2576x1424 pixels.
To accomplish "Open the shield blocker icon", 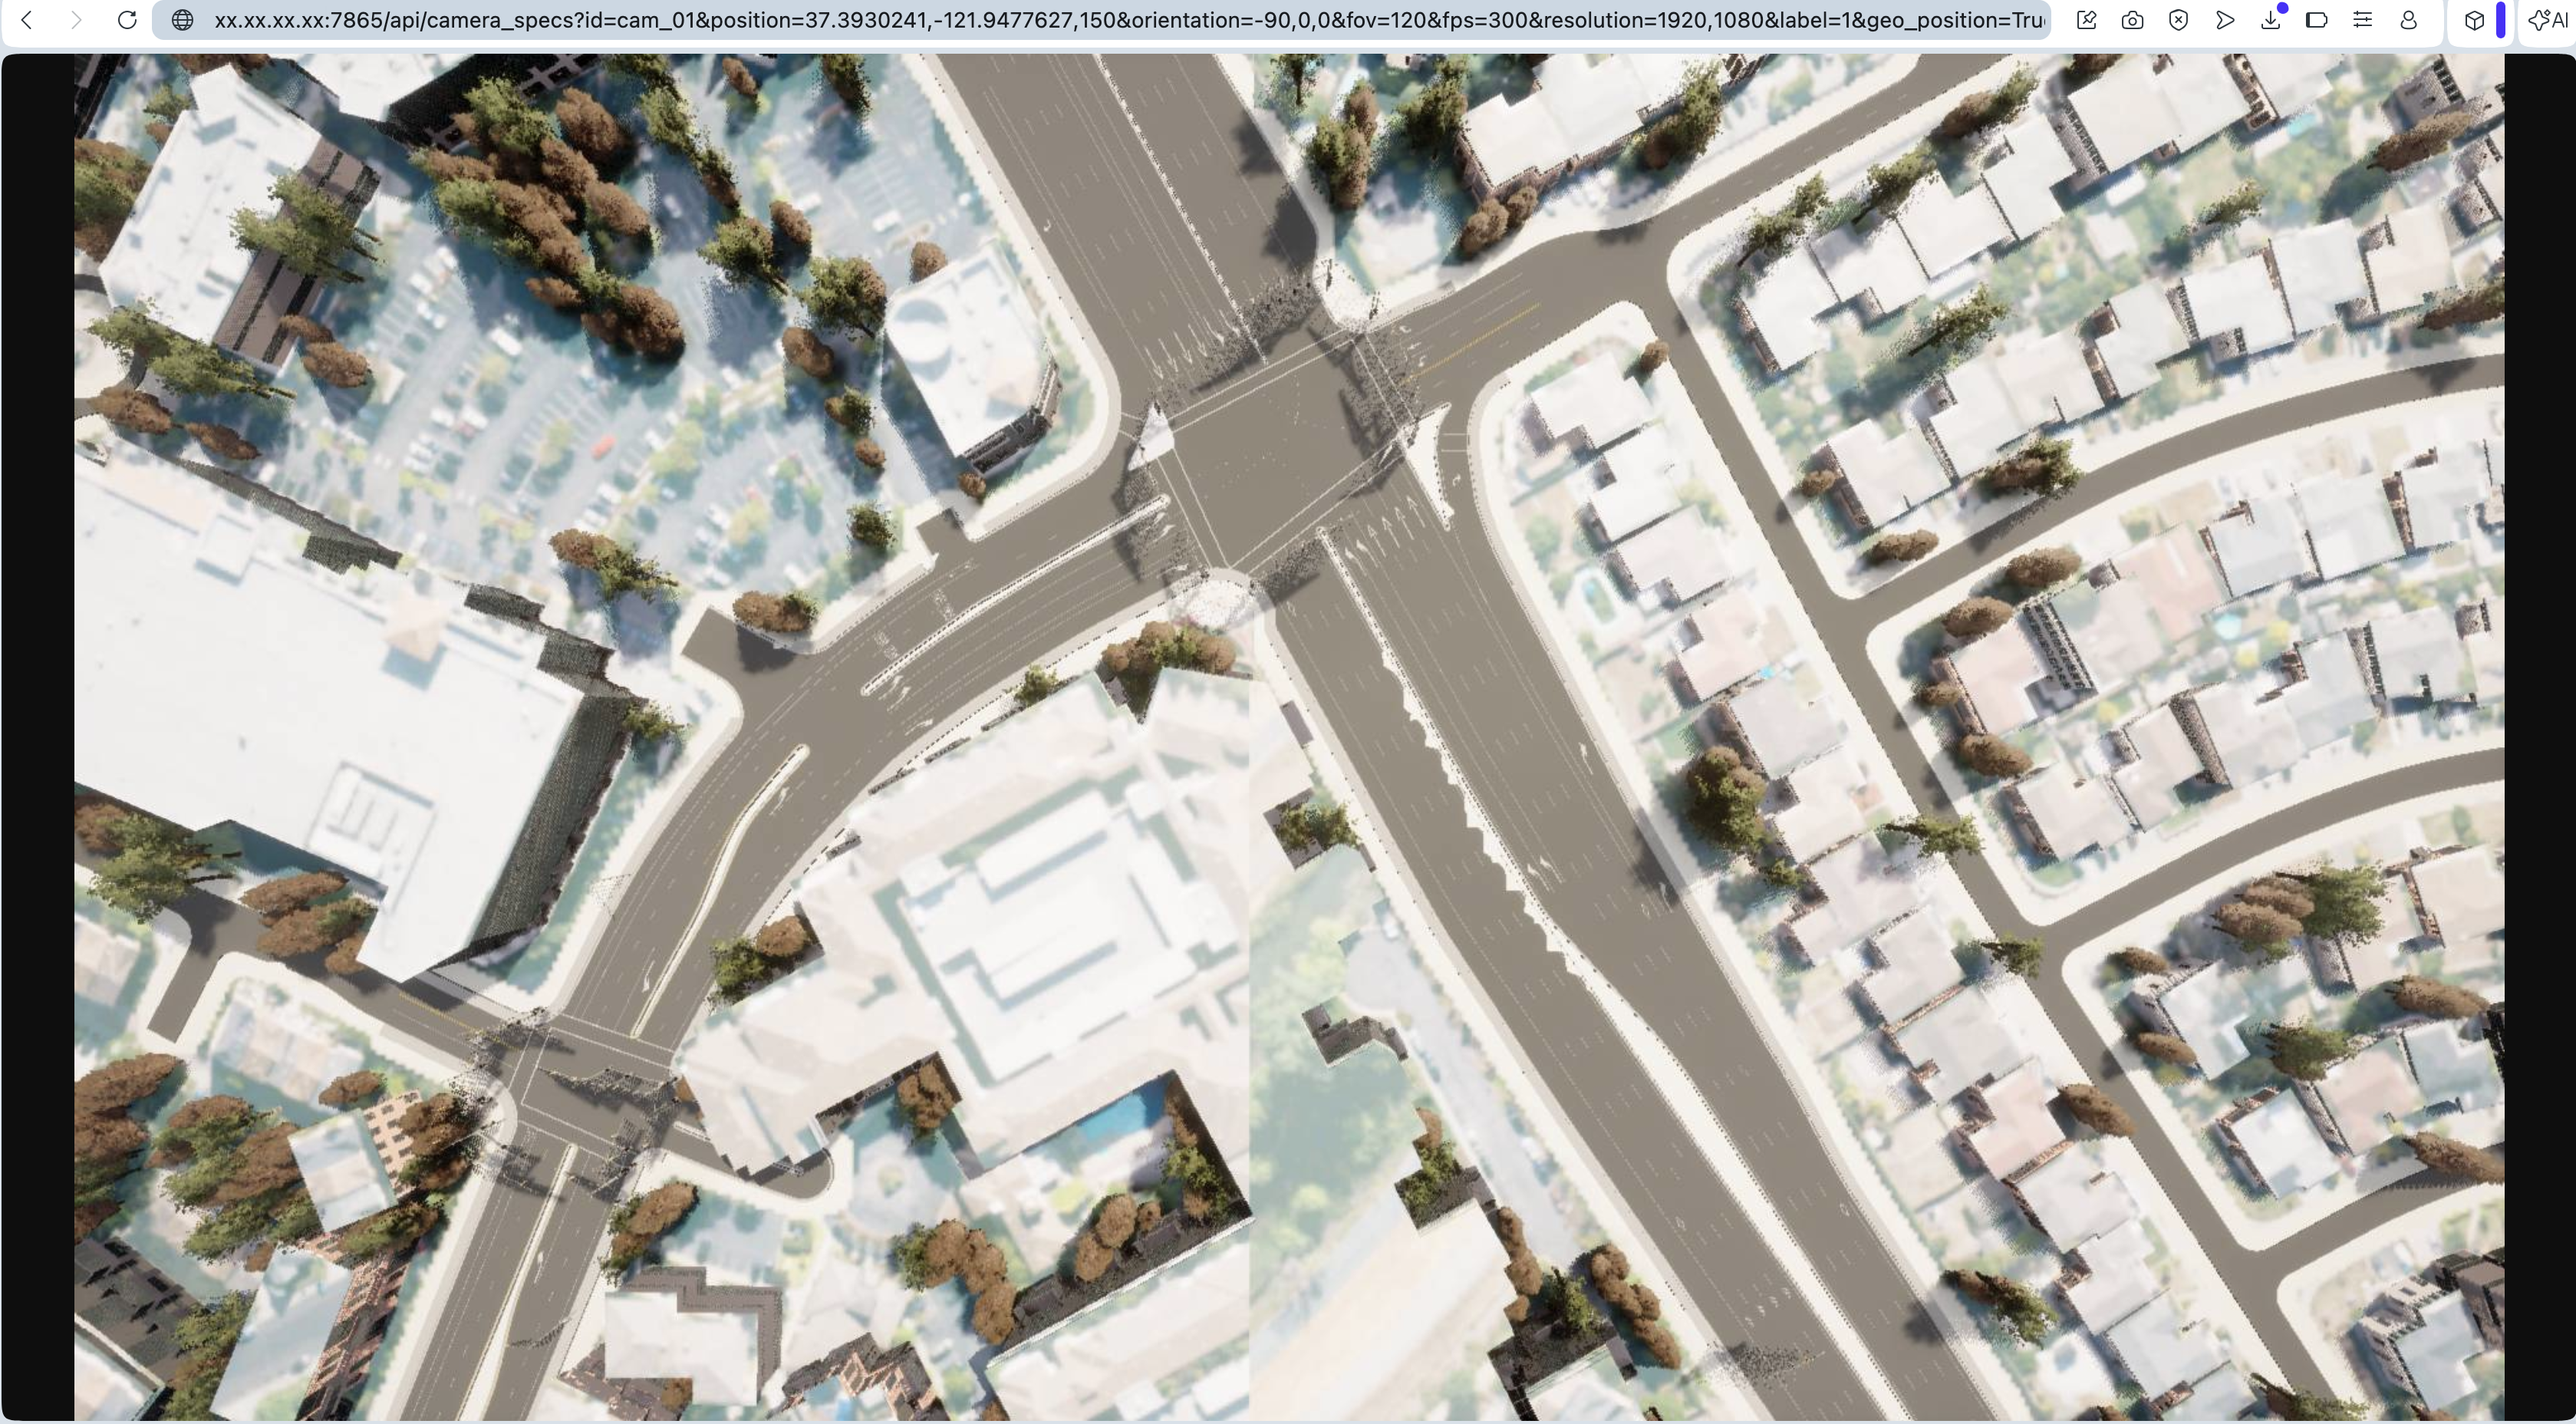I will pyautogui.click(x=2178, y=20).
